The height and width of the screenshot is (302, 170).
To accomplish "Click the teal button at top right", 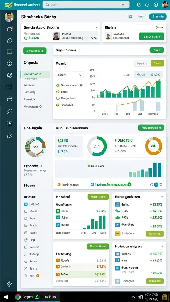I will pos(158,17).
